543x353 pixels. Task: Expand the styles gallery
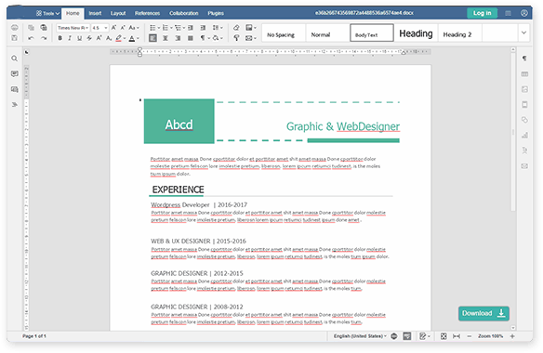point(524,33)
